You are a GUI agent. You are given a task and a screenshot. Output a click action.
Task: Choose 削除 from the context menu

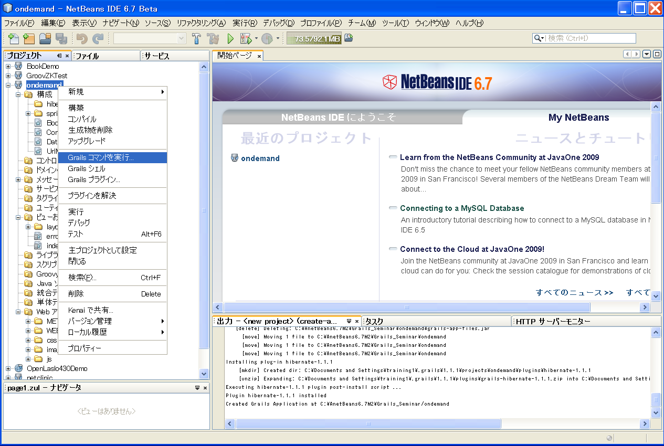(x=112, y=294)
